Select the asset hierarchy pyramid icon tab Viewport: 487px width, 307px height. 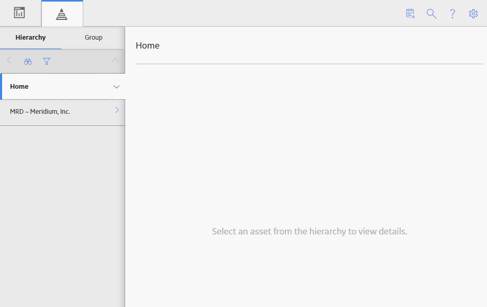tap(62, 14)
